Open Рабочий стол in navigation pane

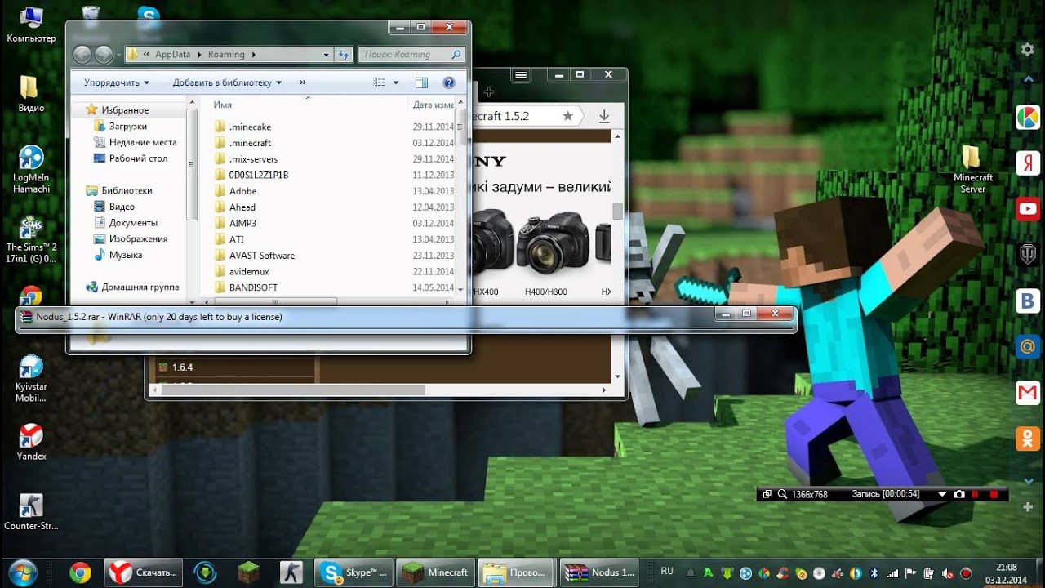tap(138, 158)
